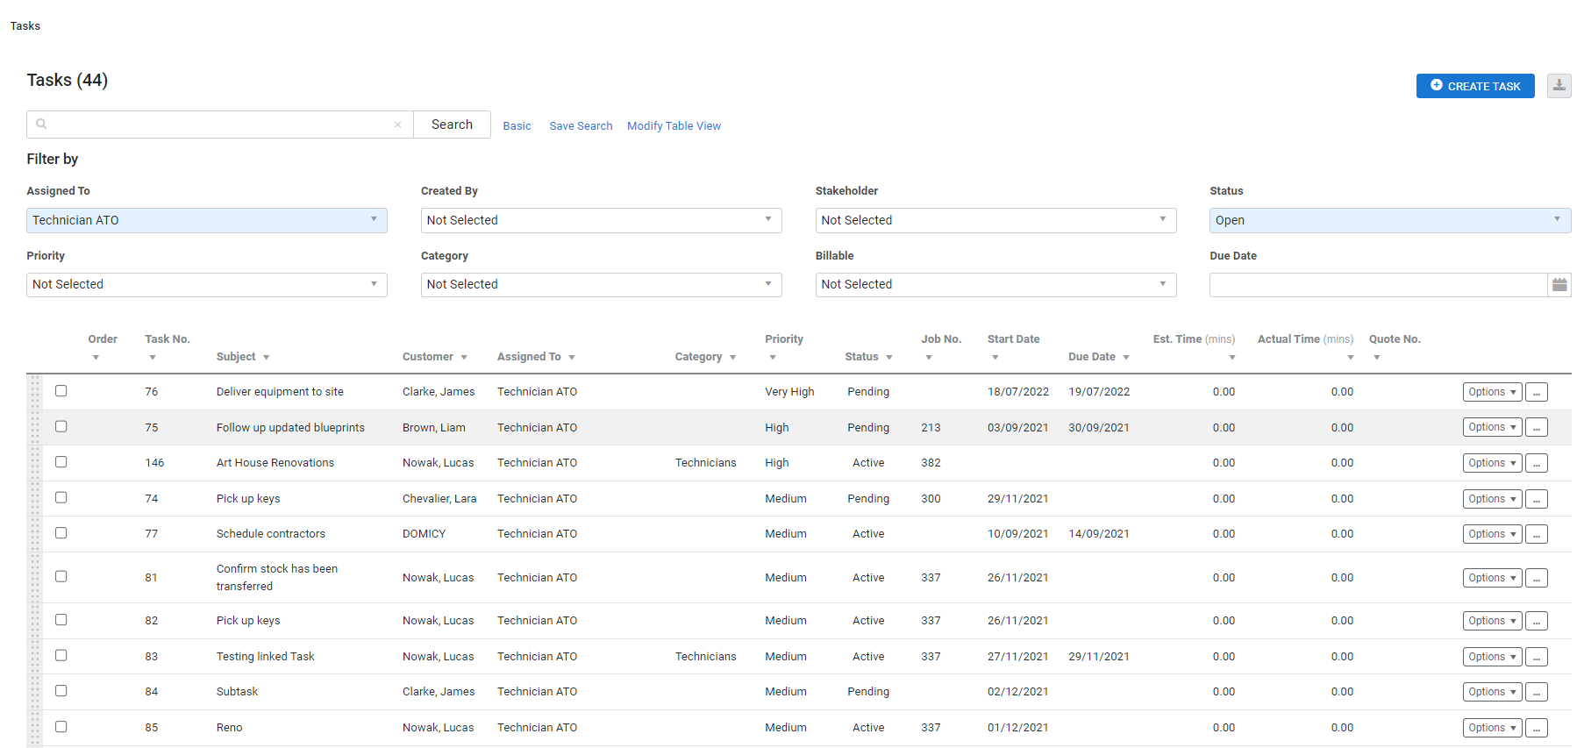Open the Status filter dropdown showing Open
The image size is (1584, 748).
tap(1390, 220)
